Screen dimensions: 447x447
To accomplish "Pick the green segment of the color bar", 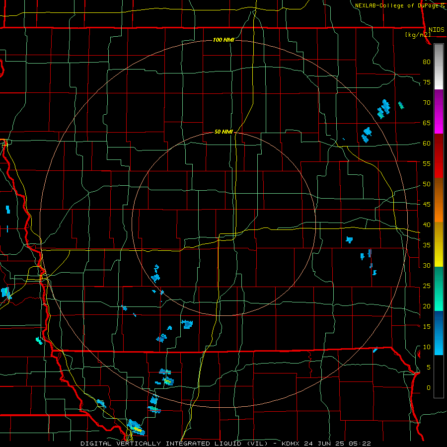I will pos(439,289).
